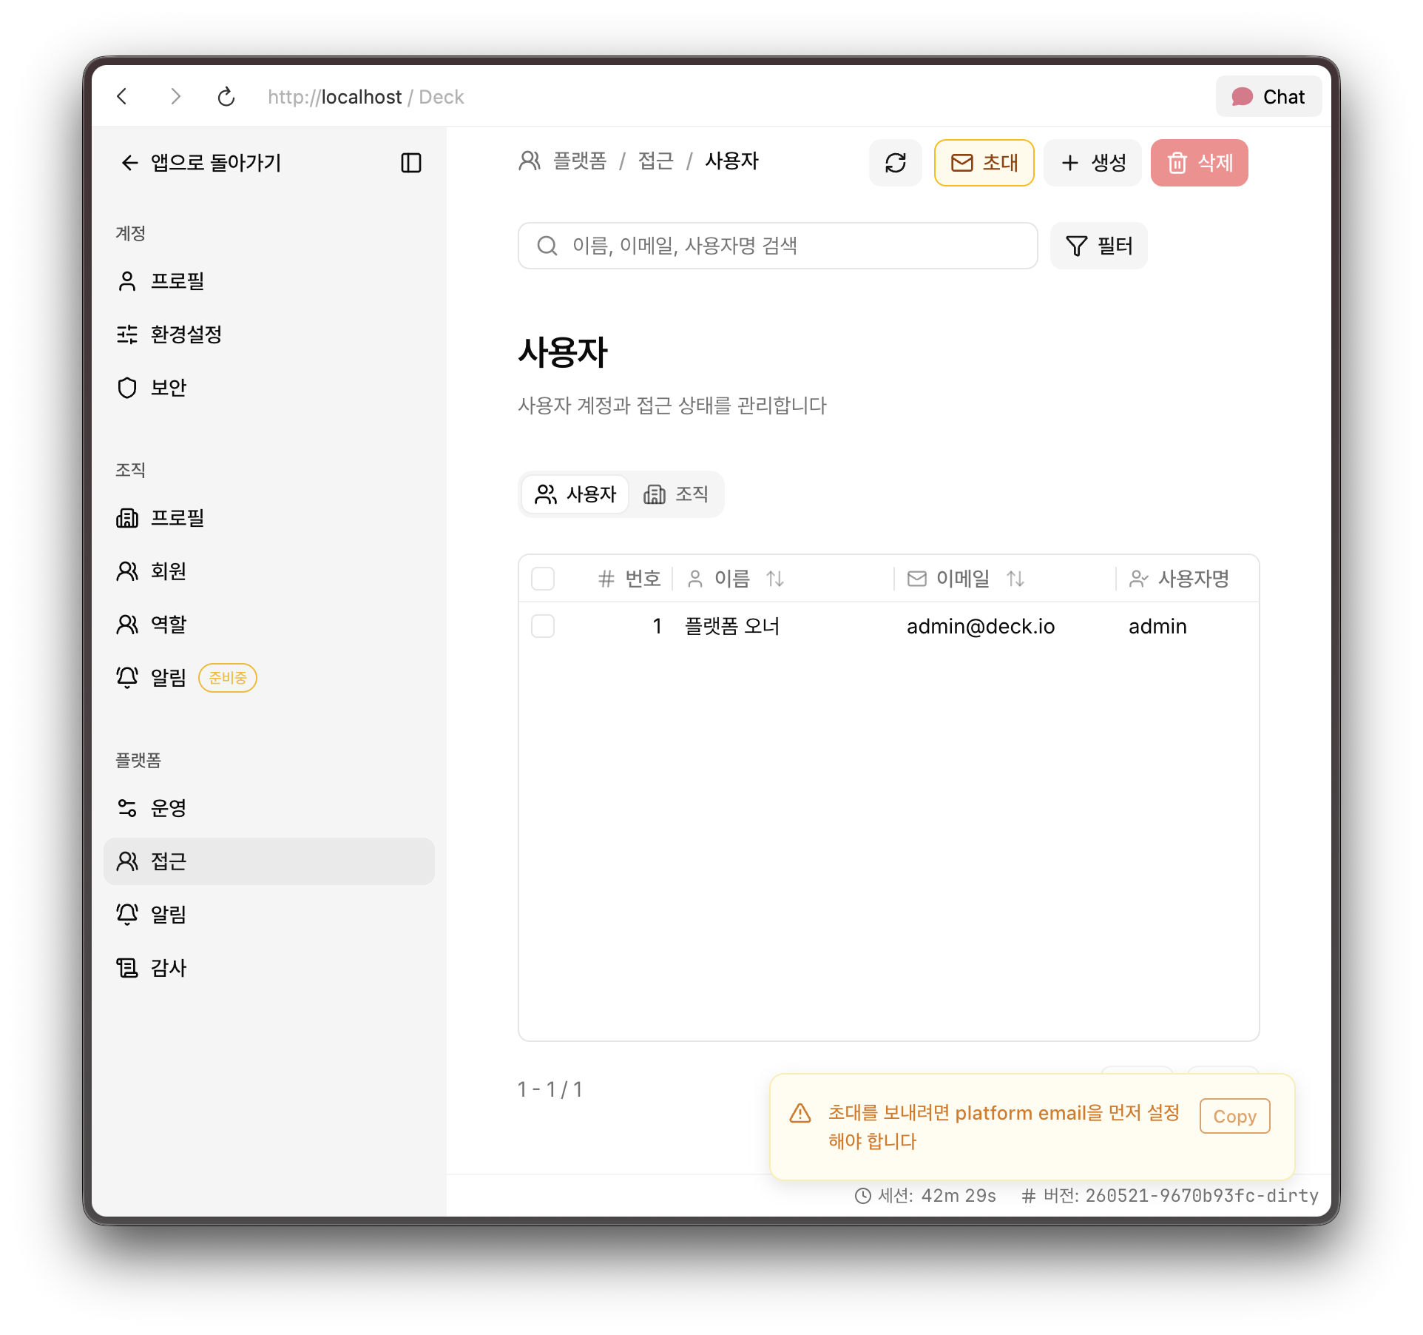The width and height of the screenshot is (1423, 1335).
Task: Open 환경설정 in the sidebar
Action: click(269, 334)
